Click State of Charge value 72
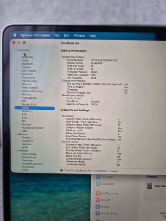 (x=126, y=93)
